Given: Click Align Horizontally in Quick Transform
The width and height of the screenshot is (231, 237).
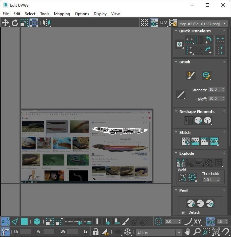Looking at the screenshot, I should tap(190, 40).
